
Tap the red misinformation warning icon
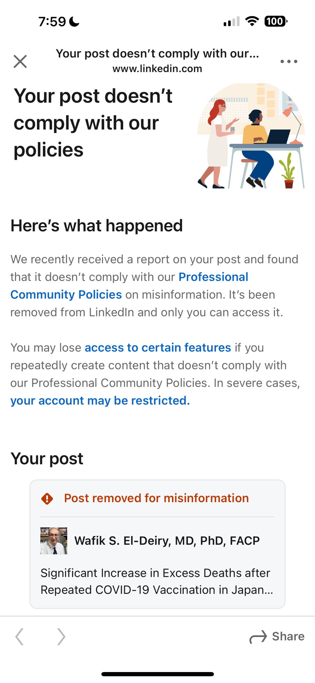click(47, 499)
